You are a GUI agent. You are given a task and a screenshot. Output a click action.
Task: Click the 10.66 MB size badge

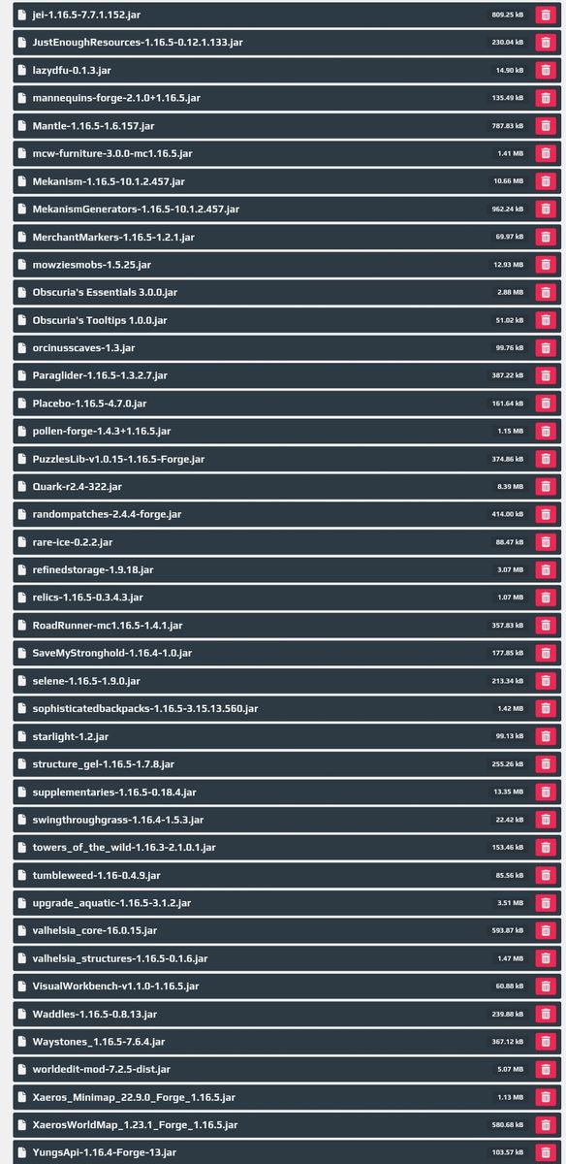pos(509,181)
